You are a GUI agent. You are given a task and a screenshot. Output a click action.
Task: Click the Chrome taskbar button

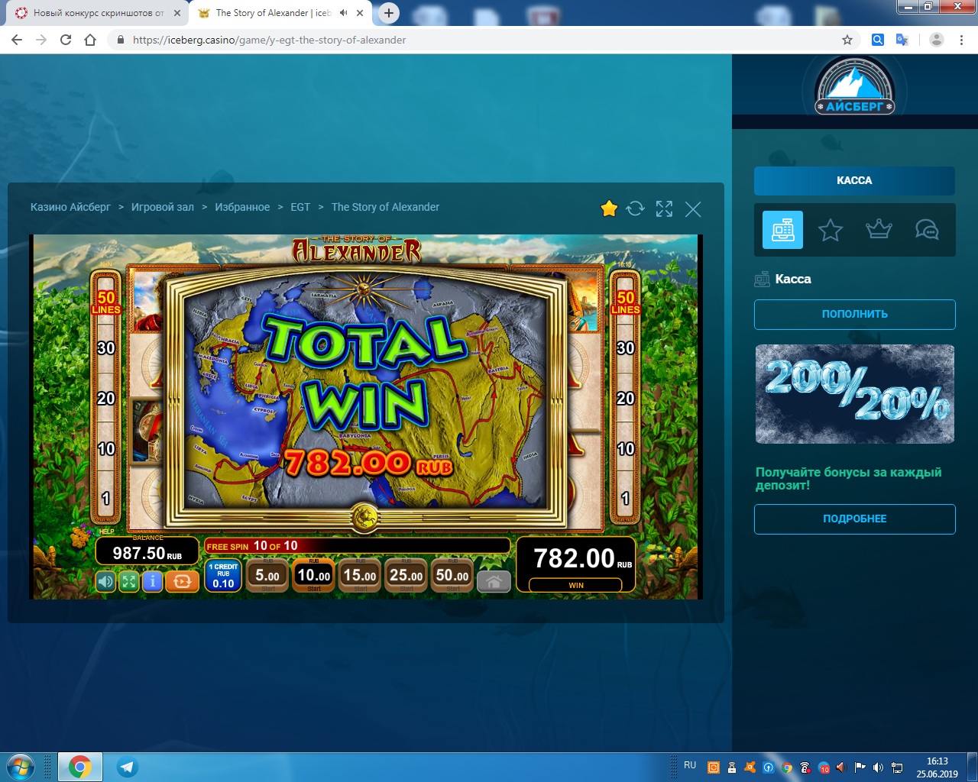point(80,767)
